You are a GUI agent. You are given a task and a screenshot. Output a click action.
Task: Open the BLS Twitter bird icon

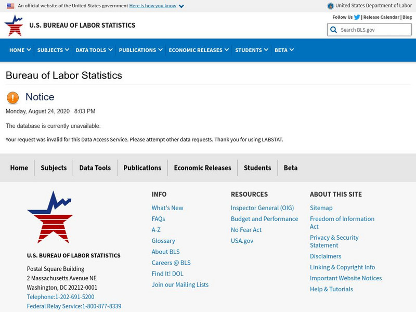click(357, 17)
